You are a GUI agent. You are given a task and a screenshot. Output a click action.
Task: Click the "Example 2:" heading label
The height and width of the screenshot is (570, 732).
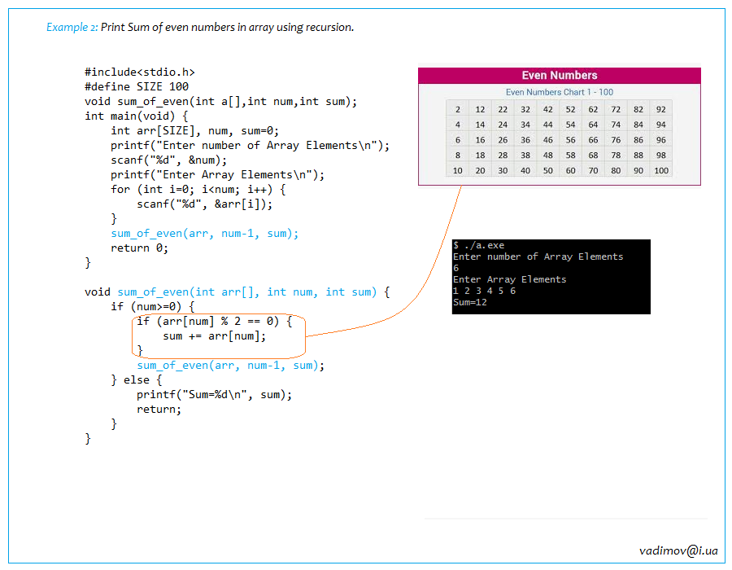click(x=72, y=28)
